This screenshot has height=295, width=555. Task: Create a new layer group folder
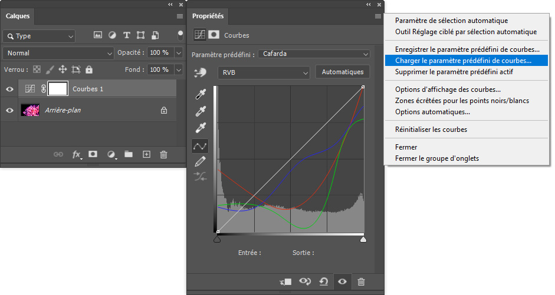tap(129, 154)
